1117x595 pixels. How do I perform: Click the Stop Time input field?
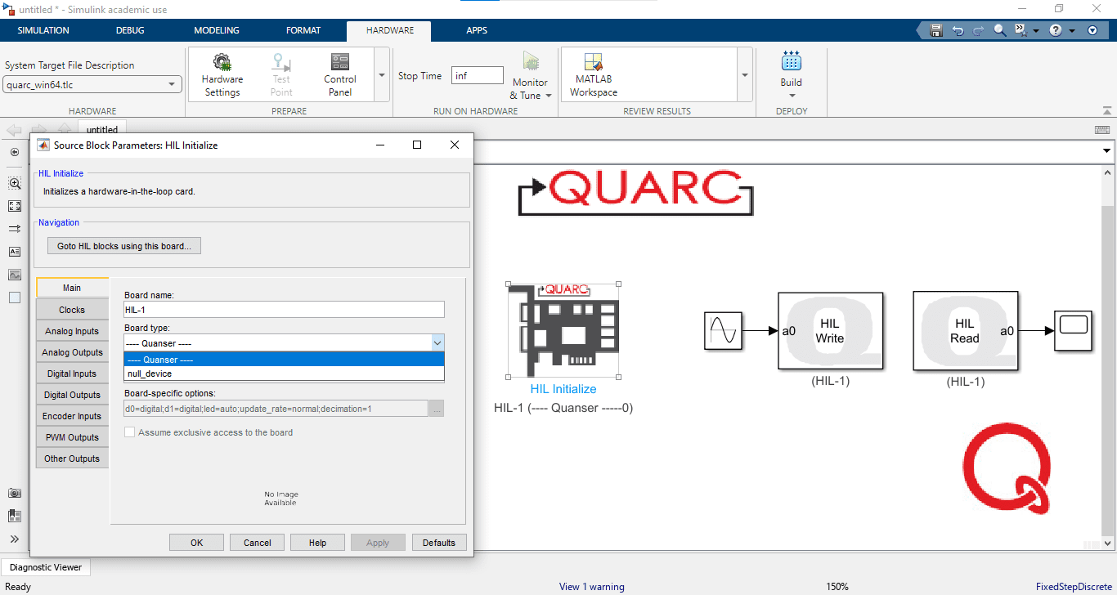pyautogui.click(x=478, y=76)
